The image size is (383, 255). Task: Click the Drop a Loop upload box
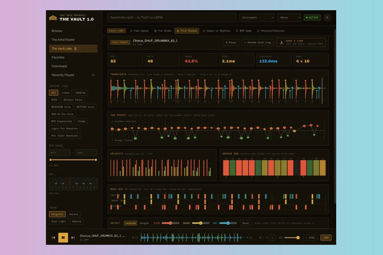point(301,42)
